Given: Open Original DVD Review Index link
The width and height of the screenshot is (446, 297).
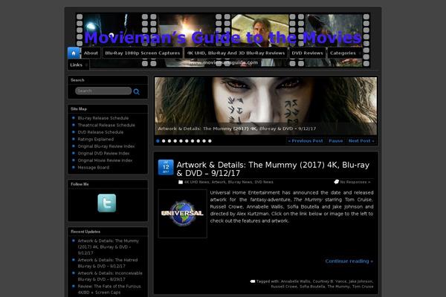Looking at the screenshot, I should [103, 154].
